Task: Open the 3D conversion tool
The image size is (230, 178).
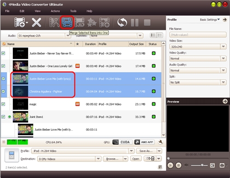Action: (80, 22)
